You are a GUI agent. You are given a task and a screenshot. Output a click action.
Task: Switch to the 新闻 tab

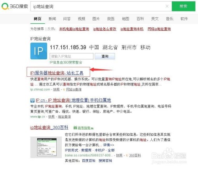[x=52, y=19]
